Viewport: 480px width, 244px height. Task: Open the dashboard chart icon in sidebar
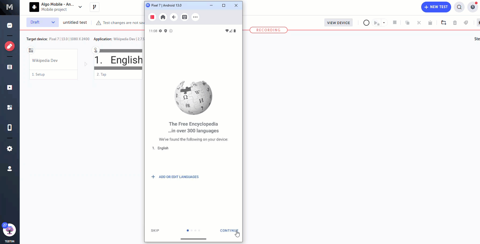pos(10,25)
